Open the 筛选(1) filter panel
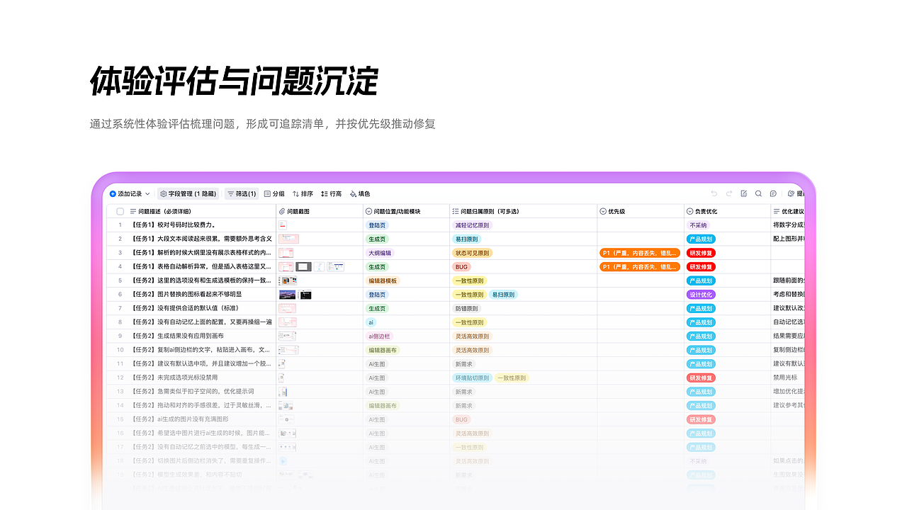This screenshot has width=907, height=510. (242, 193)
